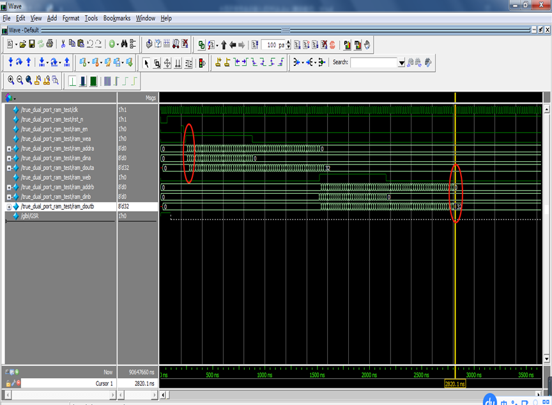The width and height of the screenshot is (552, 405).
Task: Click the Zoom In on Active Cursor icon
Action: (37, 81)
